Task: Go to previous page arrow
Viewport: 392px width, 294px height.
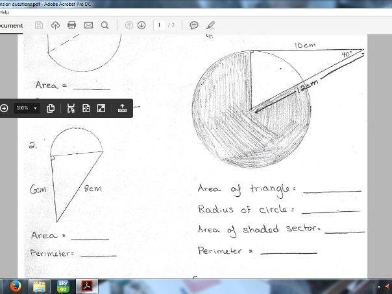Action: point(129,25)
